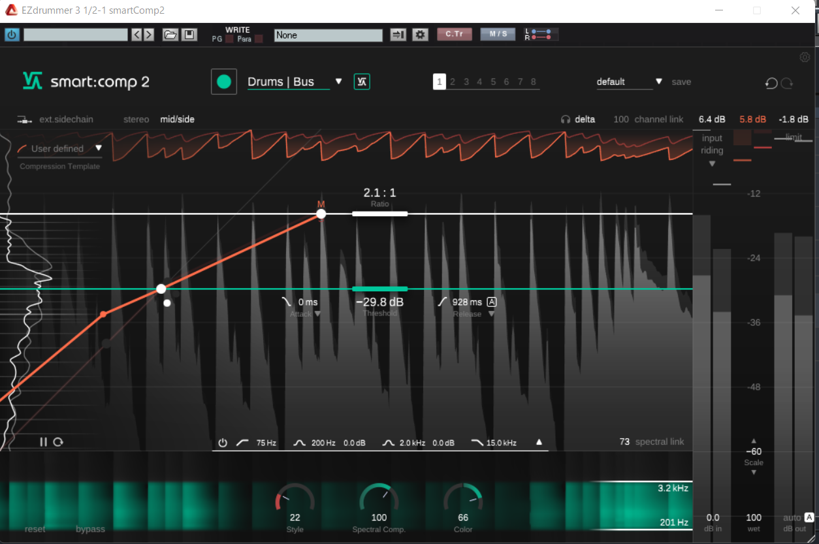Click the Color knob
819x544 pixels.
click(x=463, y=500)
